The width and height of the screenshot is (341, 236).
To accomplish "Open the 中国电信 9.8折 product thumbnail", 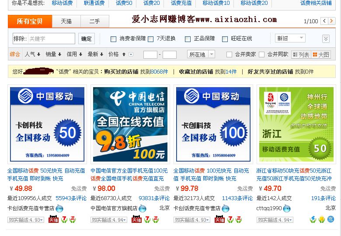I will pyautogui.click(x=130, y=124).
